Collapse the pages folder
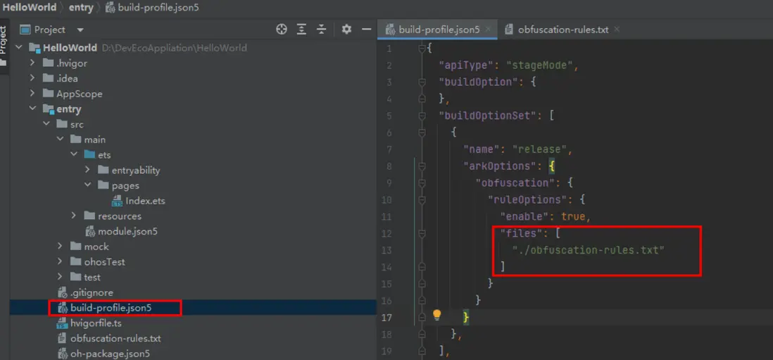The width and height of the screenshot is (773, 360). point(88,185)
